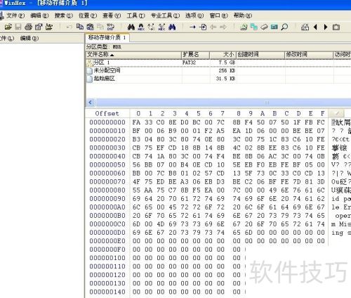Open the 专业工具 menu
This screenshot has width=351, height=298.
click(165, 15)
